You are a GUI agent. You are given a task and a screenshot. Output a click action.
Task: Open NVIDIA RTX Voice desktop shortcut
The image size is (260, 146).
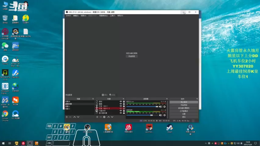click(x=5, y=75)
